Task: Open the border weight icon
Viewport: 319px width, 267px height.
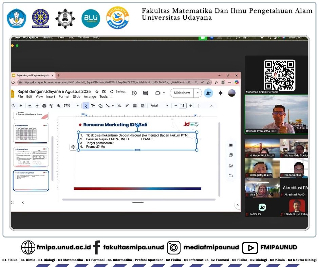Action: pyautogui.click(x=135, y=106)
